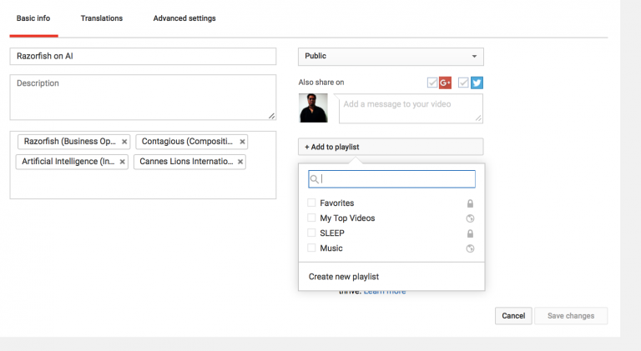Toggle the Twitter share checkbox
641x351 pixels.
point(463,83)
